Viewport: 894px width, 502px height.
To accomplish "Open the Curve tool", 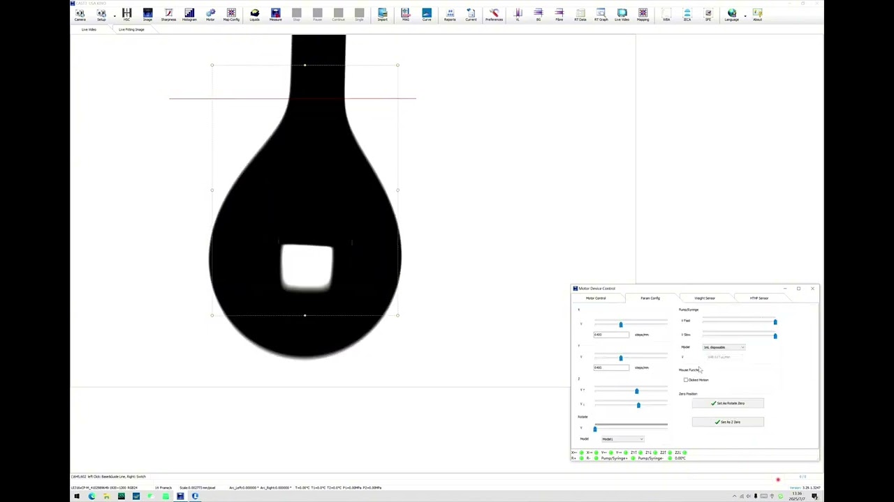I will click(427, 14).
